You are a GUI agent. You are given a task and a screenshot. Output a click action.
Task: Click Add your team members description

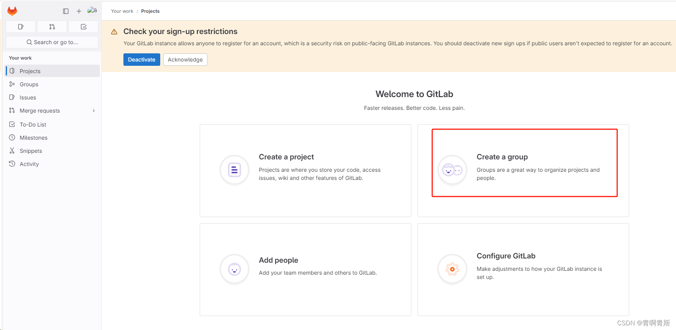318,273
